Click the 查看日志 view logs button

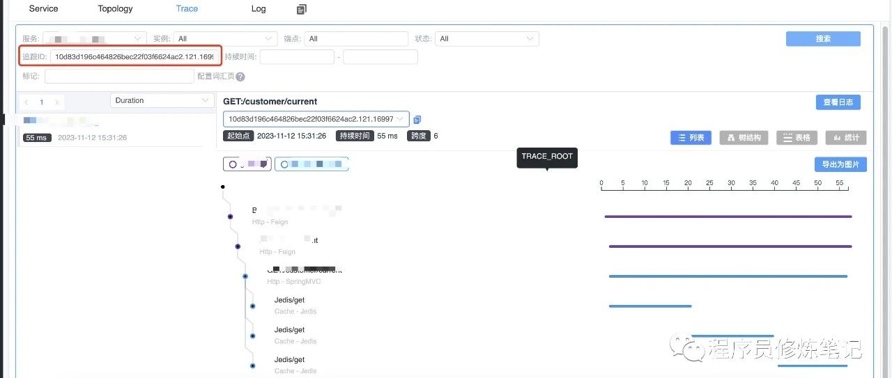click(838, 102)
